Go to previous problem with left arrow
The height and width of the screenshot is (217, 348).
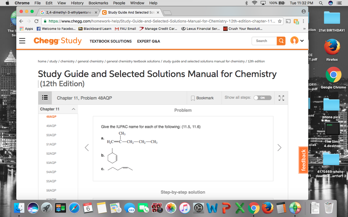click(x=87, y=147)
